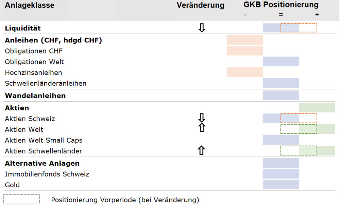340x207 pixels.
Task: Select the Obligationen Welt row label
Action: pyautogui.click(x=34, y=62)
